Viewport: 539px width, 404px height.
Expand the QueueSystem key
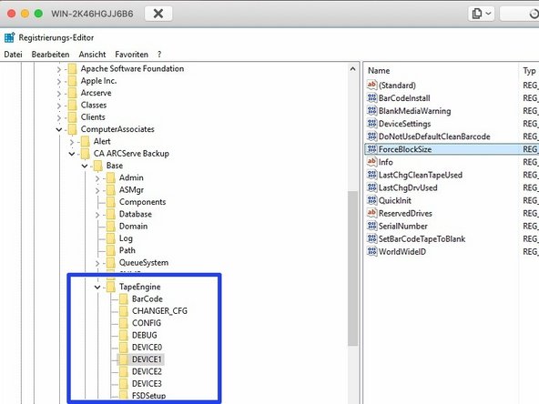[x=97, y=263]
